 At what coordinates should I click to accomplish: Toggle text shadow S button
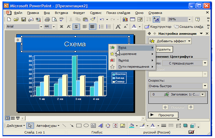coord(76,27)
